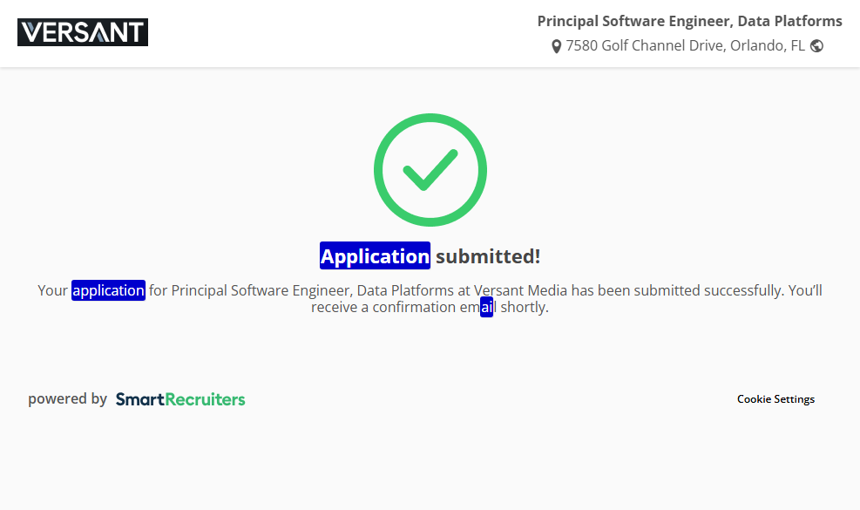Viewport: 860px width, 510px height.
Task: Click "Principal Software Engineer" in the paragraph
Action: click(261, 290)
